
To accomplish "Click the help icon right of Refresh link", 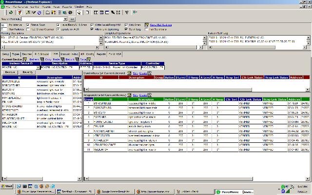I will point(42,59).
